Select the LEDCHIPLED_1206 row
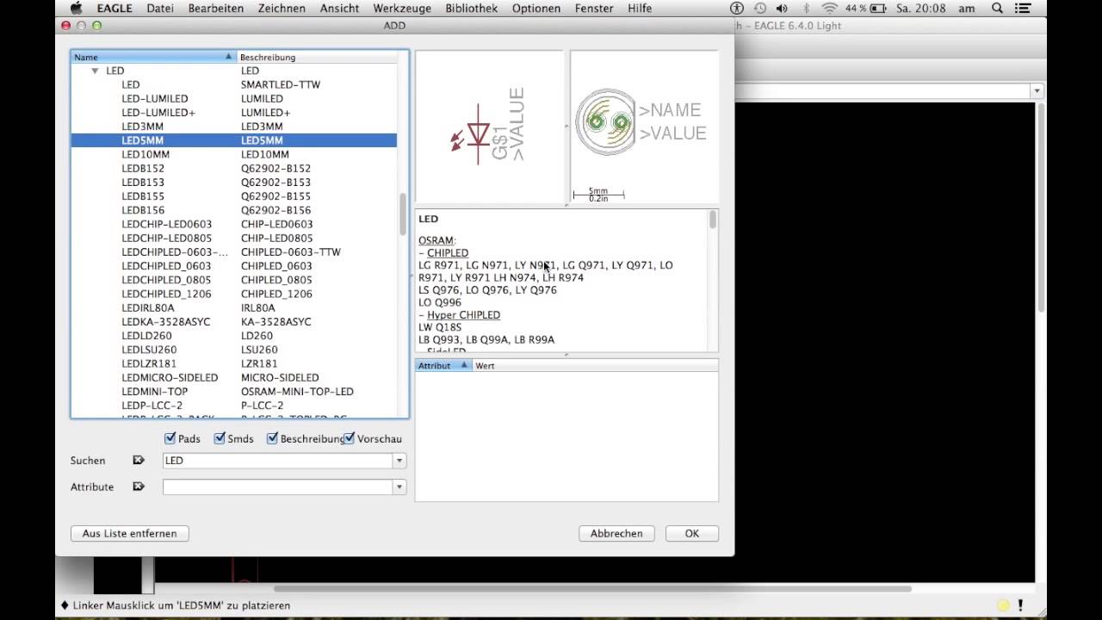 click(x=234, y=294)
